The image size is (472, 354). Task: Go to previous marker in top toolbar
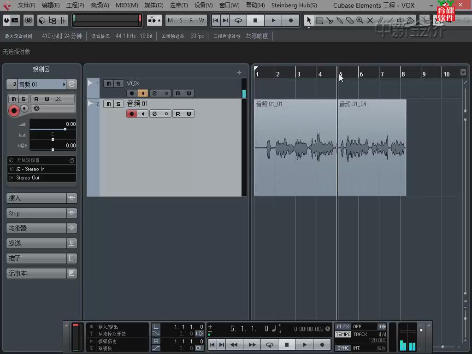click(216, 20)
